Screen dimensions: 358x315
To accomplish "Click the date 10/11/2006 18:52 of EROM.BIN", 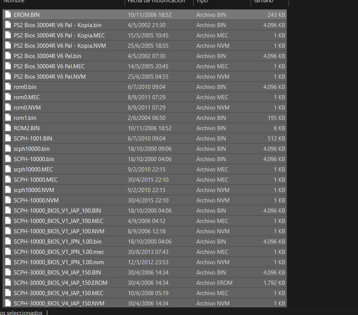I will [x=149, y=15].
